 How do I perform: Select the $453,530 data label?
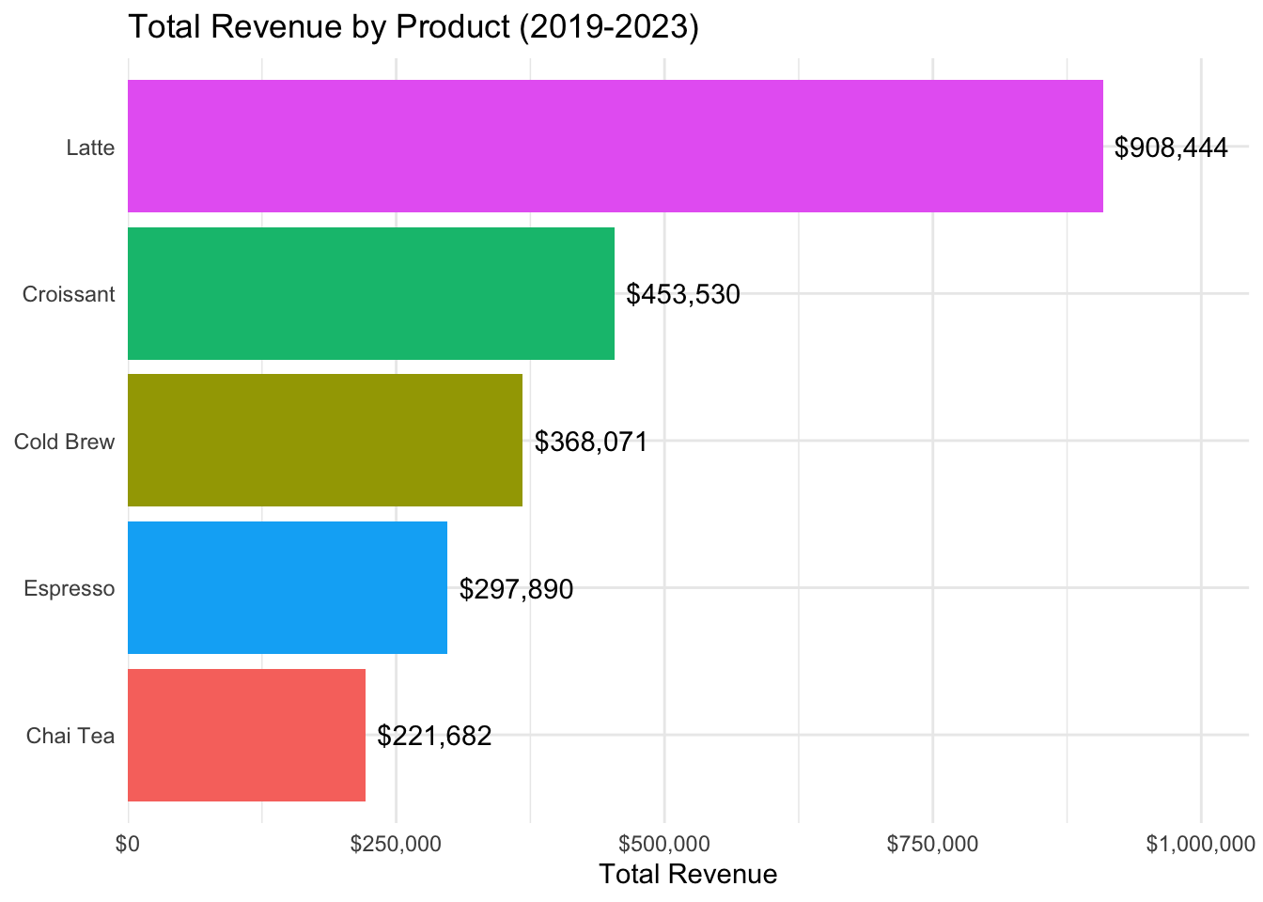(x=683, y=295)
